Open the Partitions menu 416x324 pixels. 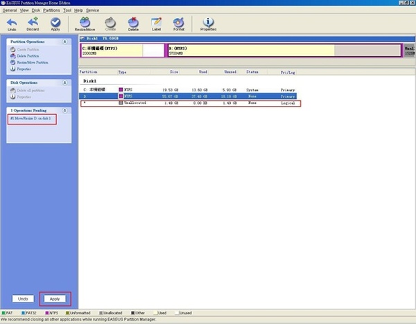point(51,10)
